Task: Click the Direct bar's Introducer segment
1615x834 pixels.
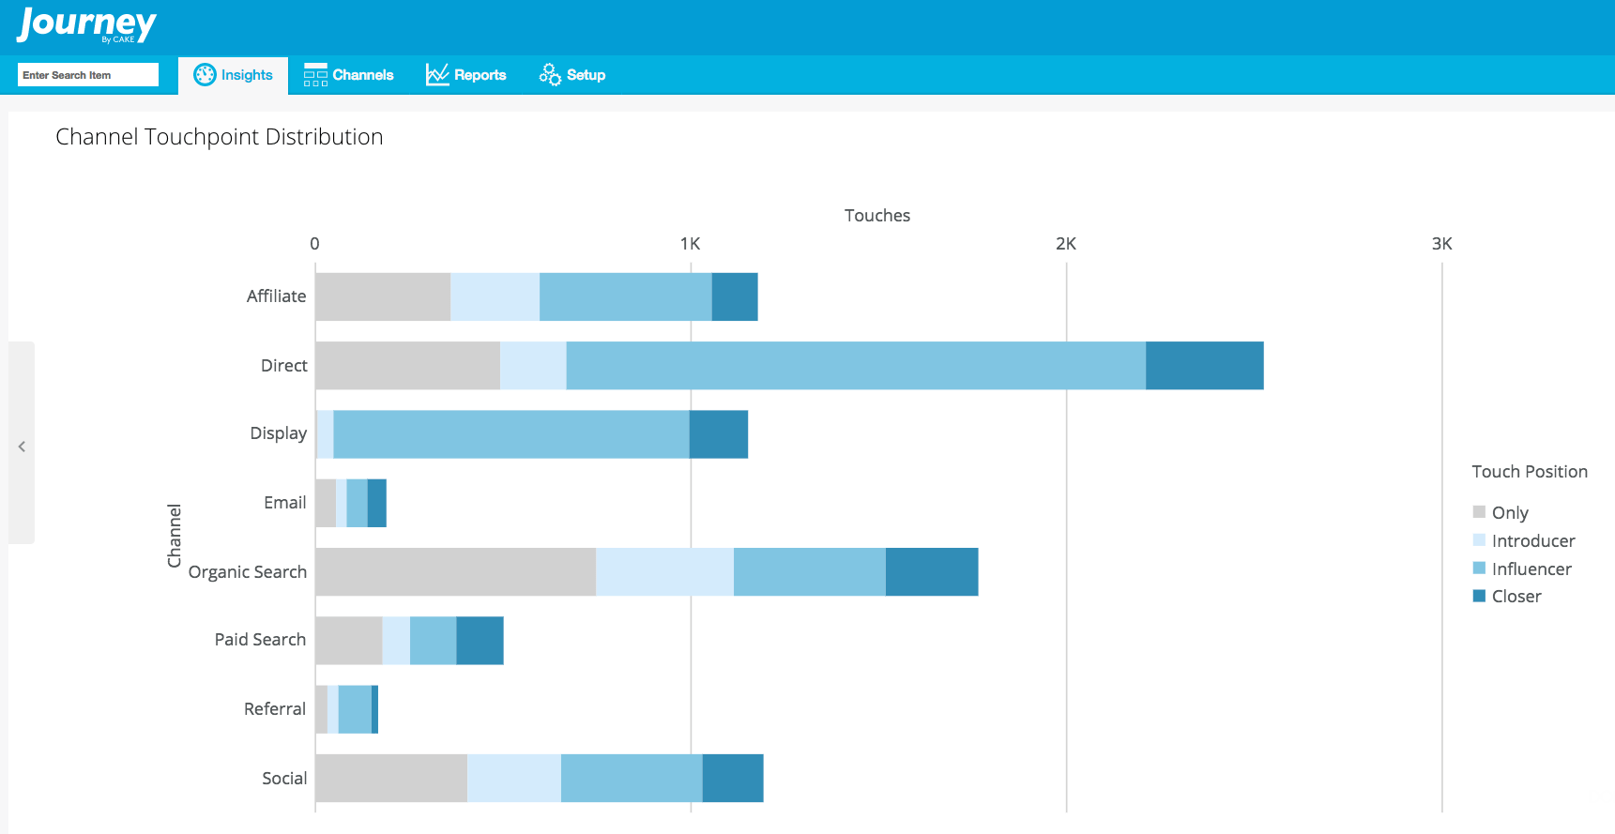Action: coord(533,366)
